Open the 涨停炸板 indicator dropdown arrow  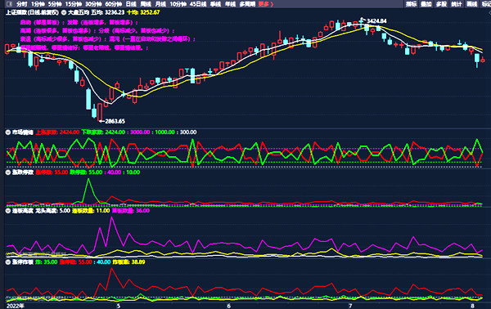coord(8,262)
